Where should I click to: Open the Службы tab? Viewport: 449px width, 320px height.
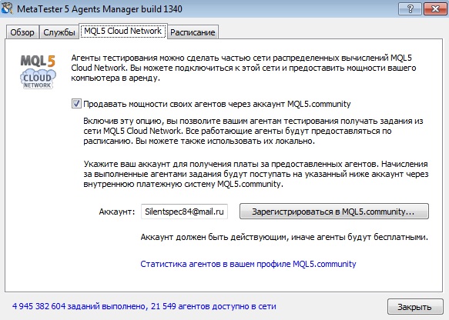59,32
